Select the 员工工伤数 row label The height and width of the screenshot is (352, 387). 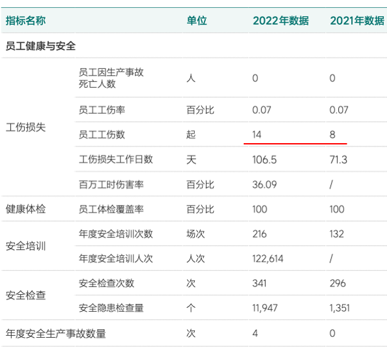[102, 135]
